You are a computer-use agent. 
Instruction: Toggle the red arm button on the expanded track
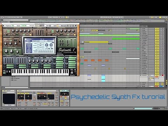tap(163, 76)
